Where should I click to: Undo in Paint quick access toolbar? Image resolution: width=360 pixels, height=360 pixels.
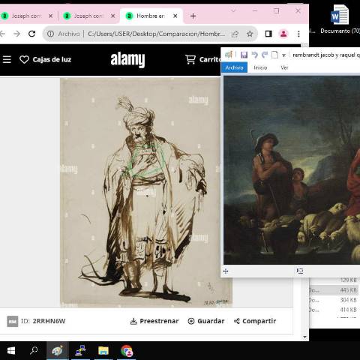(x=254, y=55)
